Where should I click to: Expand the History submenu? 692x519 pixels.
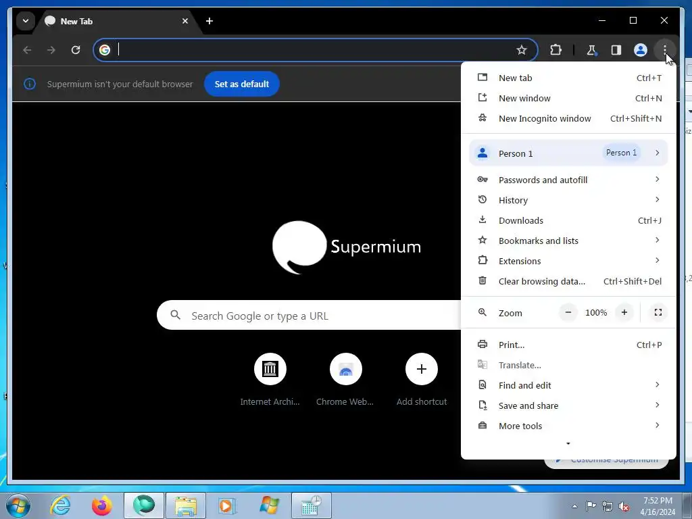click(568, 200)
